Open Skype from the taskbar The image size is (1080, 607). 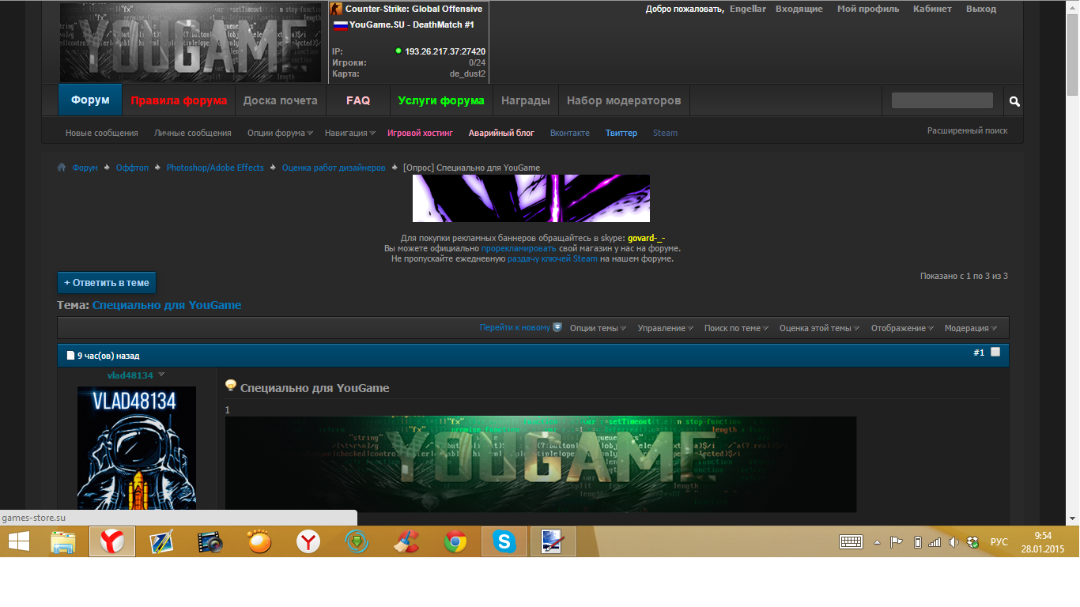click(x=504, y=542)
